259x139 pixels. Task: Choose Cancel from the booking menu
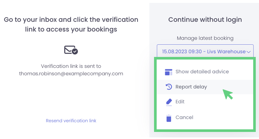pos(184,117)
